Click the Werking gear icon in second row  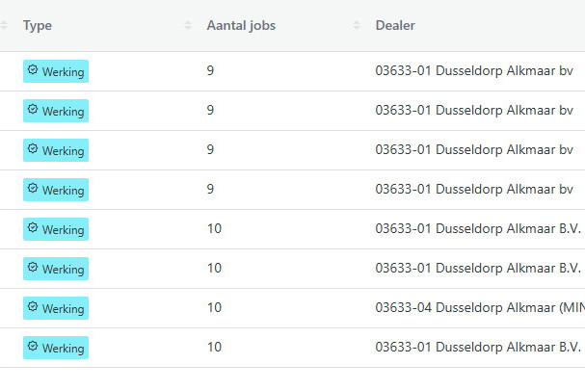tap(33, 110)
